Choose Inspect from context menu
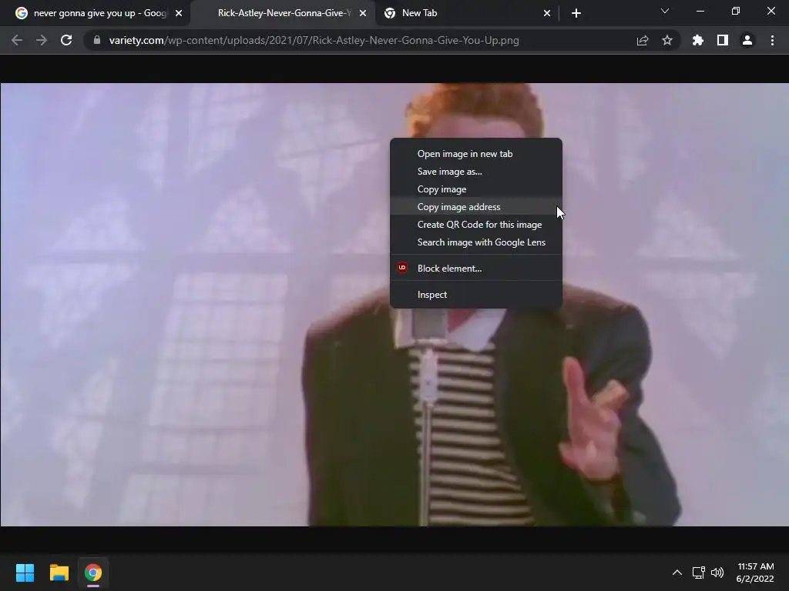The image size is (789, 591). (476, 294)
